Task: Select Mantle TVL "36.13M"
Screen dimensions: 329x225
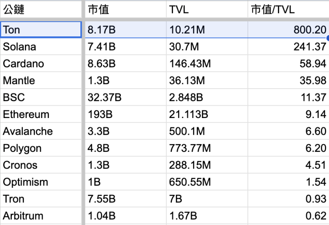Action: click(207, 80)
